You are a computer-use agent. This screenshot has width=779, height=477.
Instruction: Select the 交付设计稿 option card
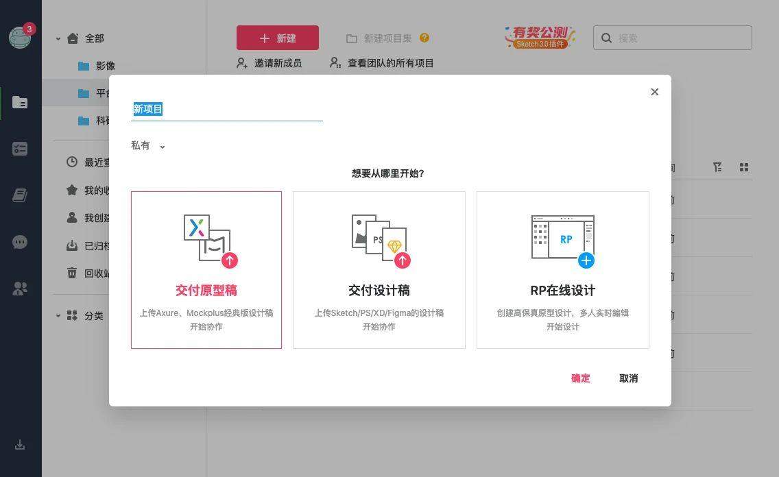[379, 270]
